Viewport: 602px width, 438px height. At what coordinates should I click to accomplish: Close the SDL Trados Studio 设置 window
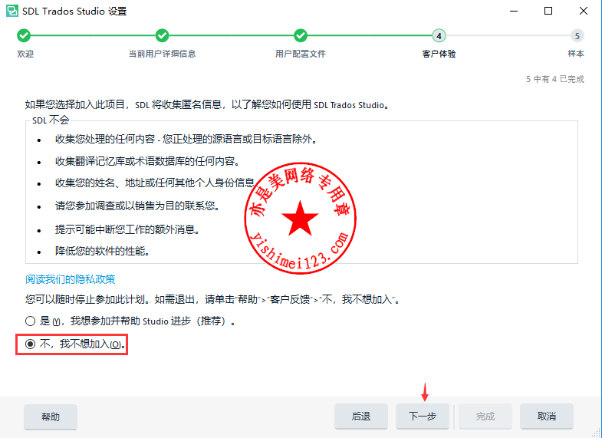pyautogui.click(x=584, y=11)
